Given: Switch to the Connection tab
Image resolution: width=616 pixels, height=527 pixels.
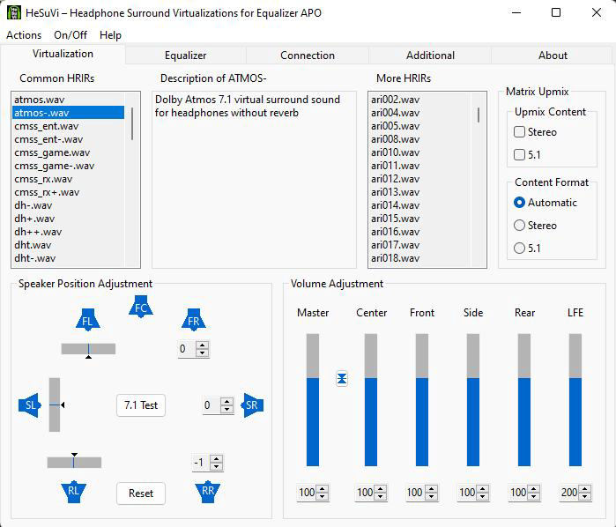Looking at the screenshot, I should [x=308, y=56].
